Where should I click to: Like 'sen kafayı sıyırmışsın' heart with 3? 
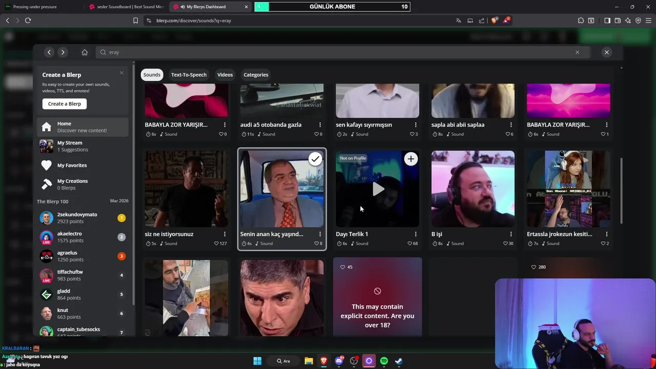click(x=412, y=134)
